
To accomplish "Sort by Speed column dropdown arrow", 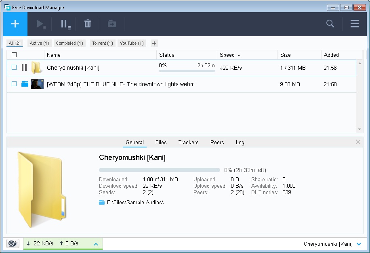I will [x=239, y=55].
